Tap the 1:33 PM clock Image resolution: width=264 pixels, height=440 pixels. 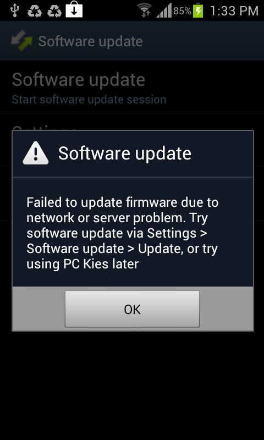pyautogui.click(x=234, y=11)
